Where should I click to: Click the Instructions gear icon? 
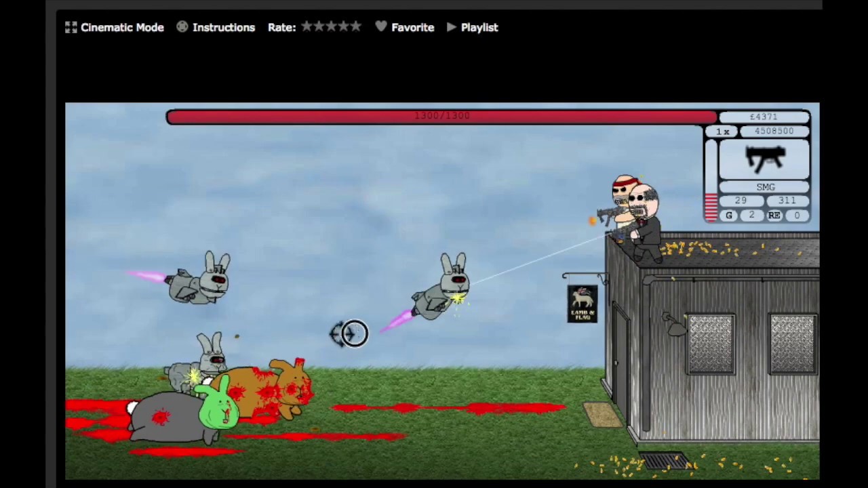coord(182,27)
